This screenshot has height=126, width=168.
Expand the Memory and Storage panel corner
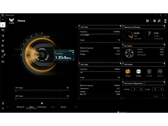point(164,26)
